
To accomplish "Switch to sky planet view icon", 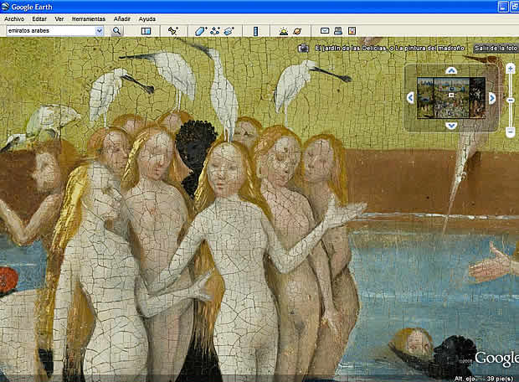I will [x=297, y=31].
